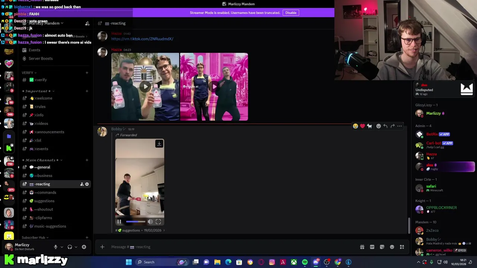Open the music-suggestions channel
Screen dimensions: 477x268
[x=55, y=226]
